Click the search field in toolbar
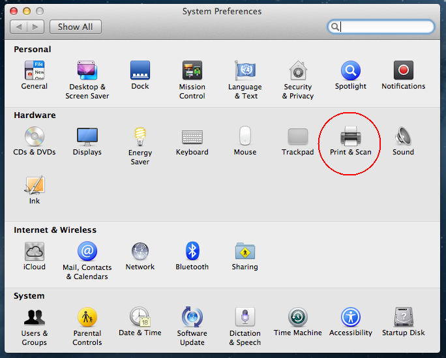The width and height of the screenshot is (446, 358). [385, 27]
